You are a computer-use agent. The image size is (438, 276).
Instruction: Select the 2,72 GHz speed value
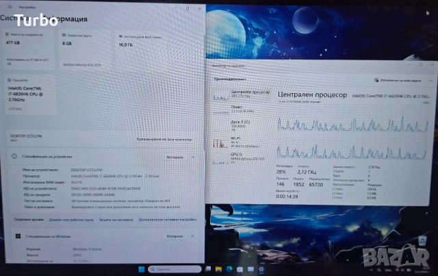[307, 172]
